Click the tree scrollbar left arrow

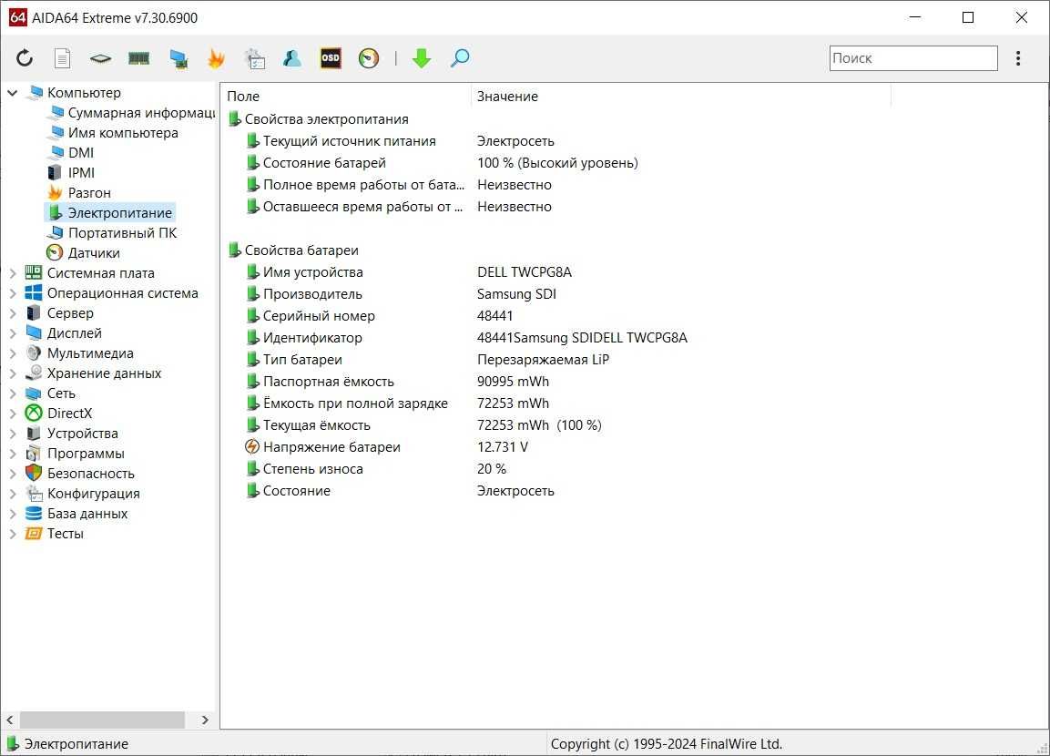pos(9,720)
